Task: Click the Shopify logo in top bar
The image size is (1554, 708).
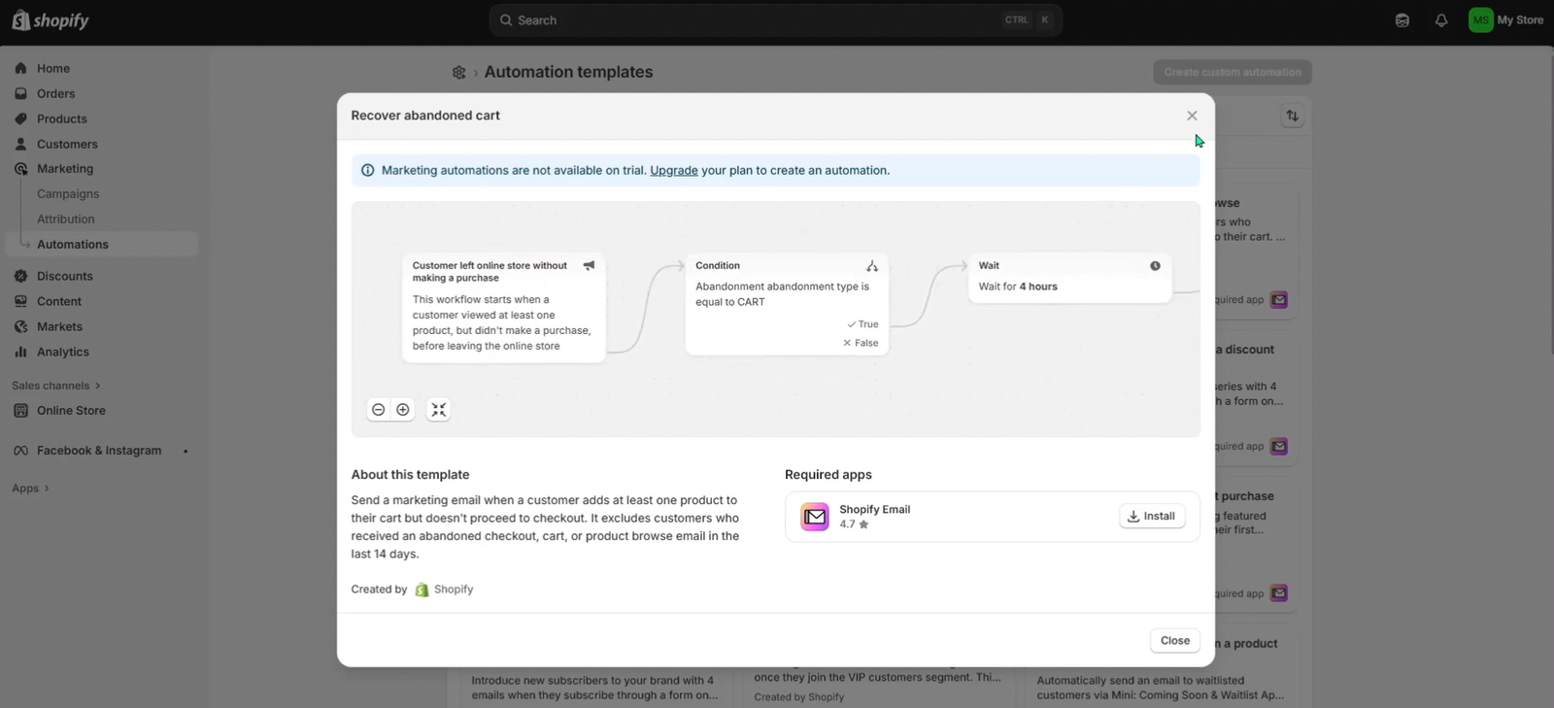Action: point(51,20)
